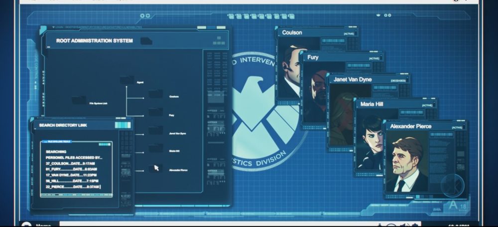The height and width of the screenshot is (227, 498).
Task: Click the barcode strip in Fury's file
Action: [x=359, y=66]
